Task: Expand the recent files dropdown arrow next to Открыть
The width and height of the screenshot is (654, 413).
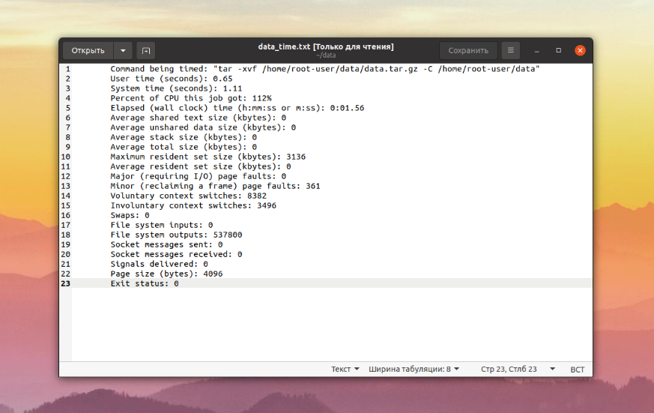Action: point(123,50)
